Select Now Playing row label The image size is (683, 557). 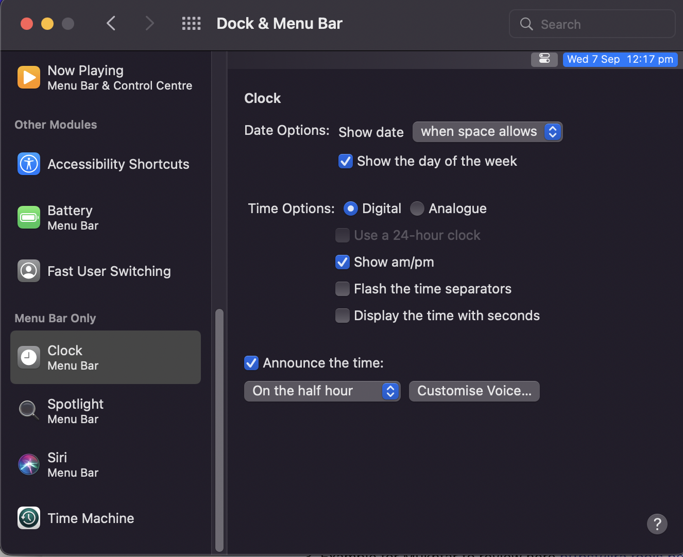[x=120, y=78]
